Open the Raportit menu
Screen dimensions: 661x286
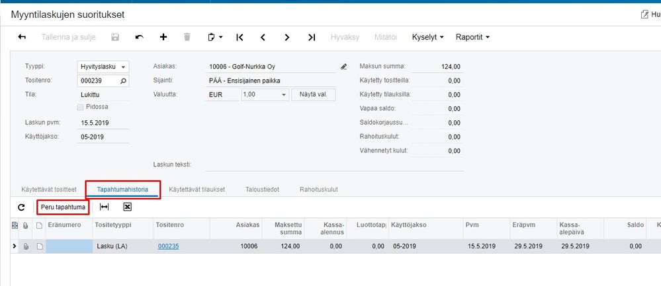click(x=472, y=37)
